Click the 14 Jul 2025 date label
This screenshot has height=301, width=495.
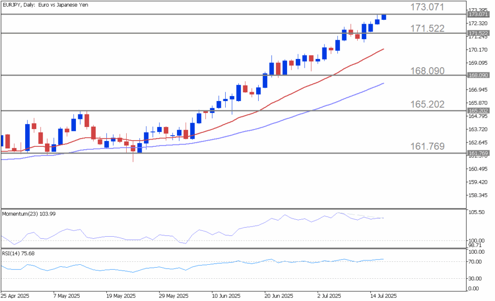click(383, 296)
